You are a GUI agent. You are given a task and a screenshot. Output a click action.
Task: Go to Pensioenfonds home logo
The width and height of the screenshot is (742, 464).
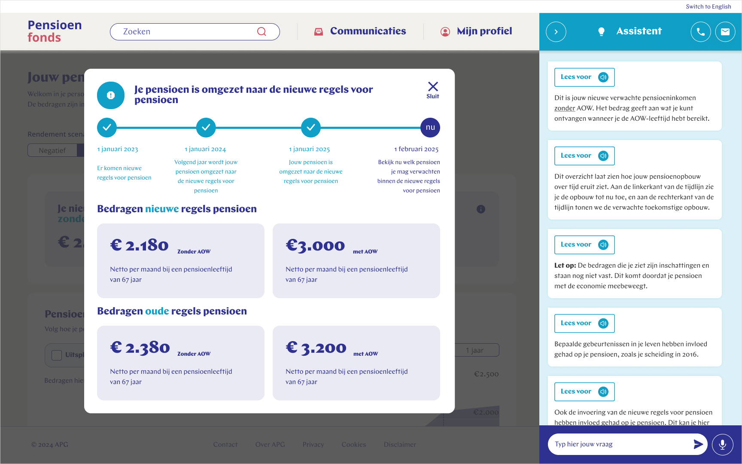tap(55, 31)
